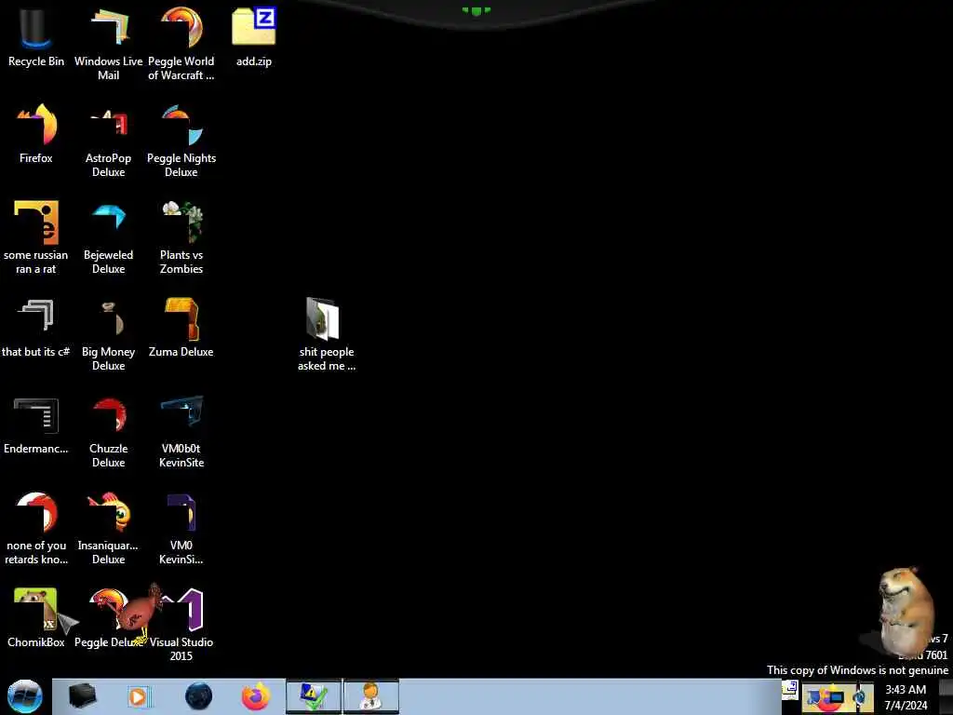Click the dark globe taskbar icon
This screenshot has width=953, height=715.
click(x=198, y=696)
